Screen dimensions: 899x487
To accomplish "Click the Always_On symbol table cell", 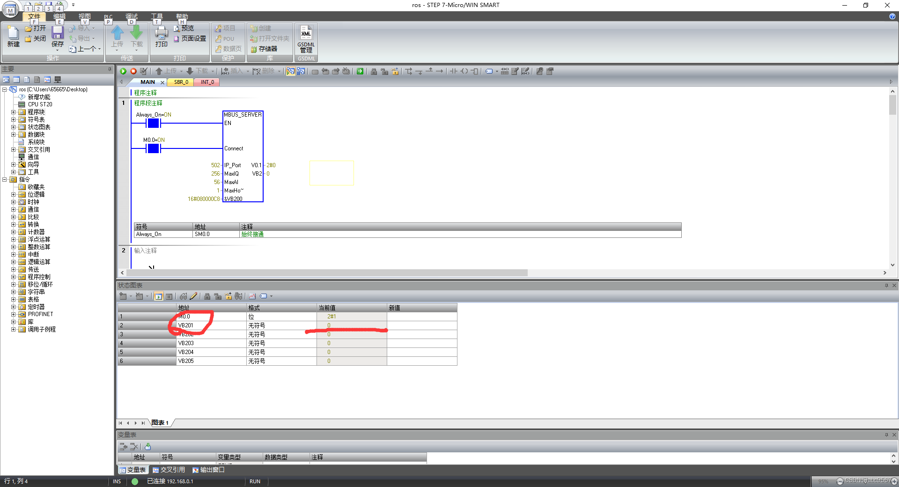I will point(163,234).
